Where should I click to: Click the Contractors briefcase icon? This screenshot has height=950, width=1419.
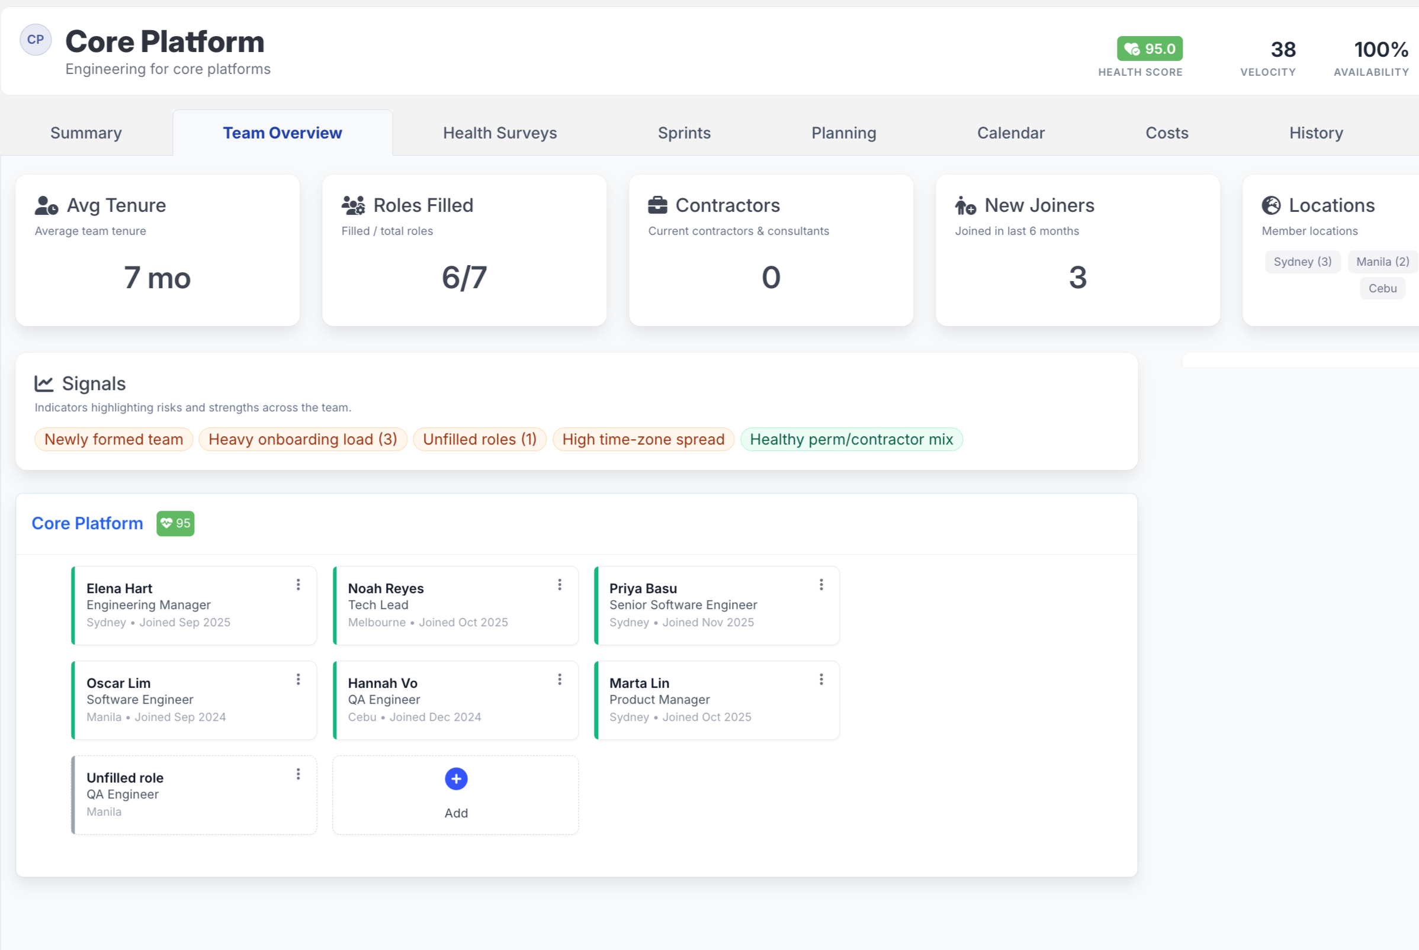pyautogui.click(x=657, y=205)
